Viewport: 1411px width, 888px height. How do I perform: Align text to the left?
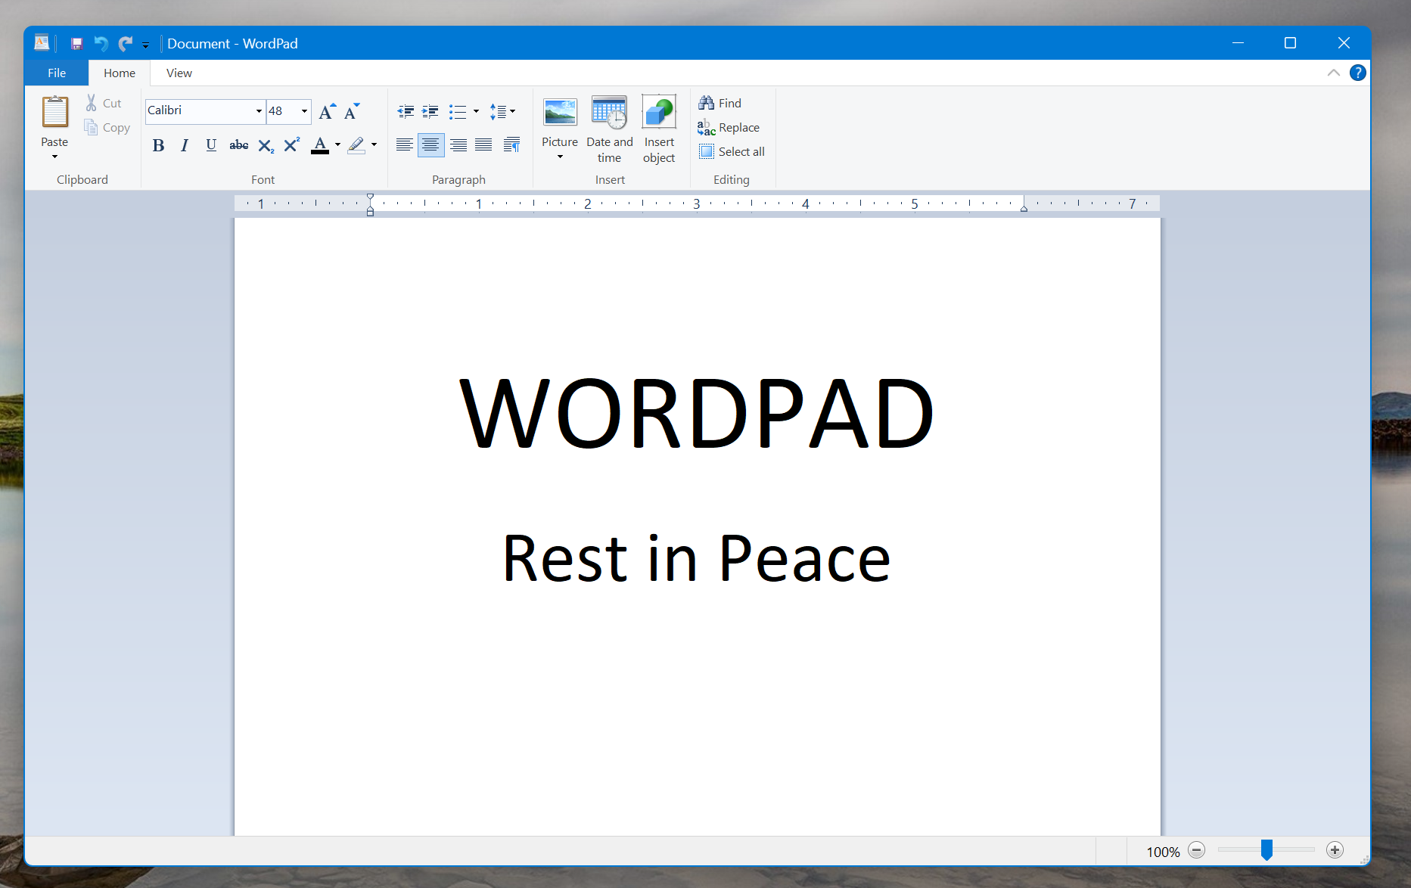click(405, 144)
